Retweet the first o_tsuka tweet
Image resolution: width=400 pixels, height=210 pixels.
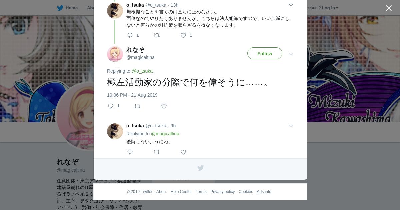click(157, 35)
